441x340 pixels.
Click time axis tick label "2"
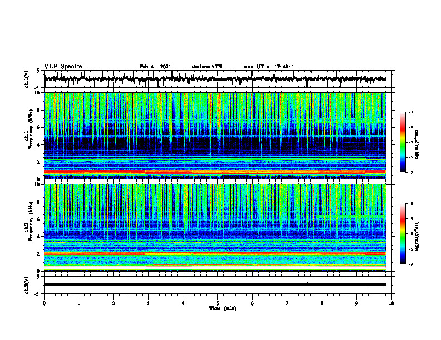[114, 303]
